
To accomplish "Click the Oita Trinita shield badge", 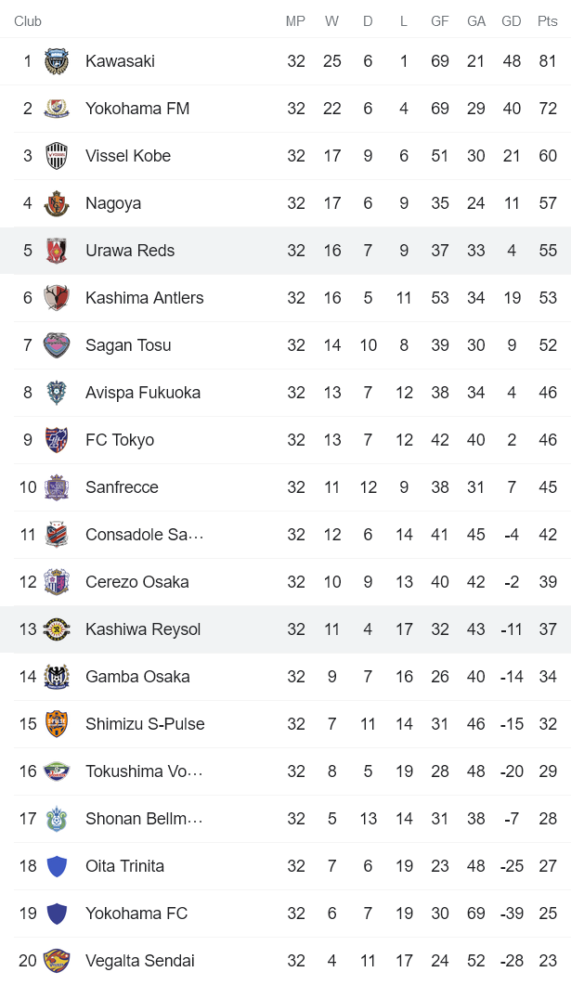I will tap(57, 865).
